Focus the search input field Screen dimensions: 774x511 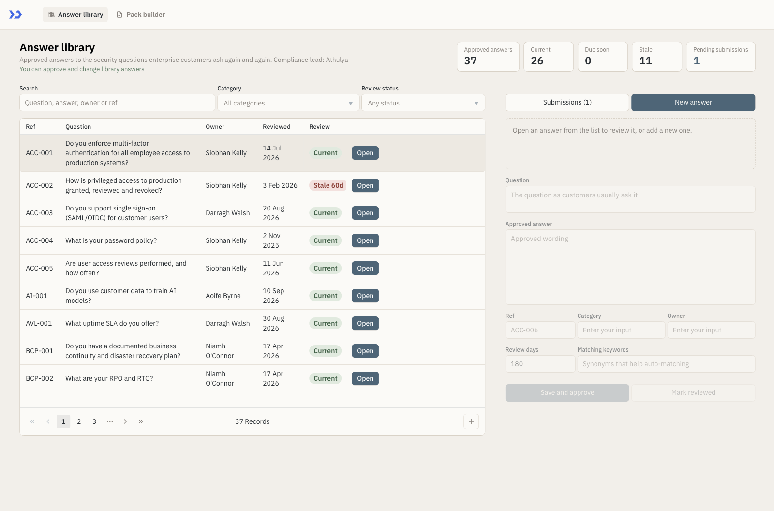(117, 103)
